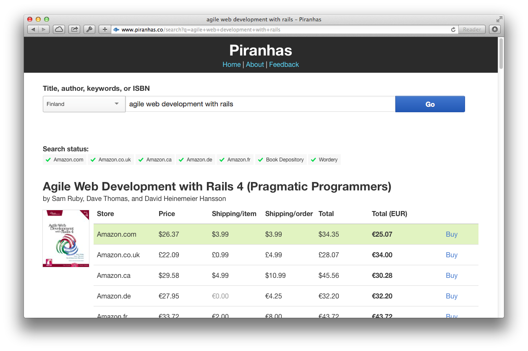Click the Amazon.com status checkmark
This screenshot has height=351, width=528.
[x=48, y=160]
